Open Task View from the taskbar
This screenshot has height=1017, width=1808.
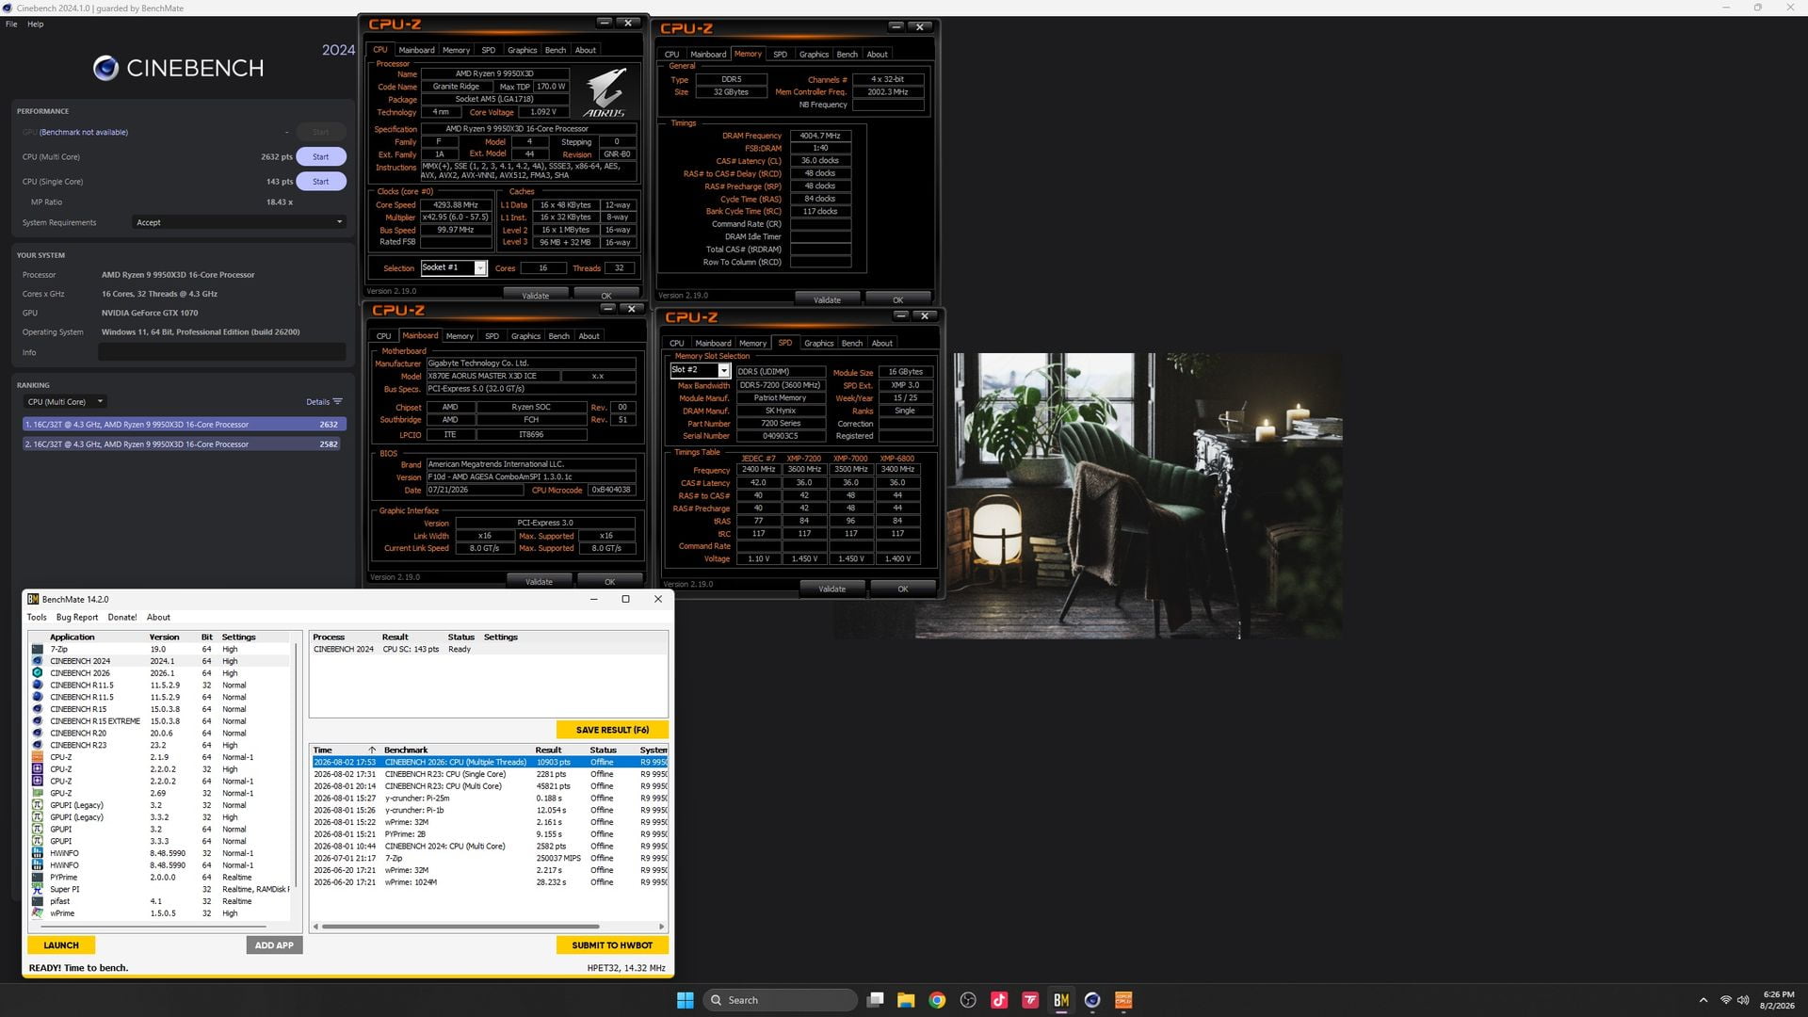pyautogui.click(x=875, y=1000)
